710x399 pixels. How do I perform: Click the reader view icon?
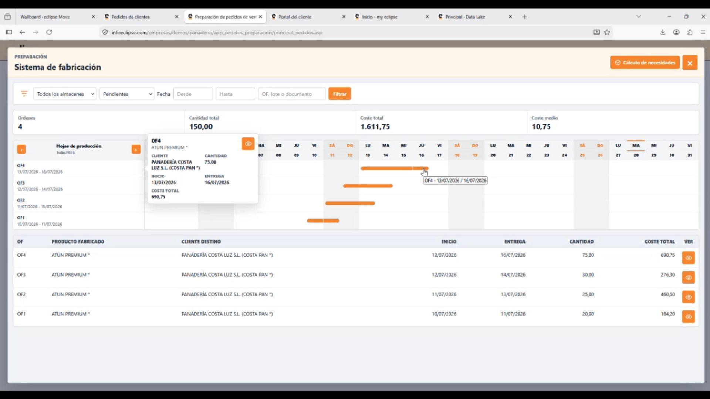coord(596,33)
